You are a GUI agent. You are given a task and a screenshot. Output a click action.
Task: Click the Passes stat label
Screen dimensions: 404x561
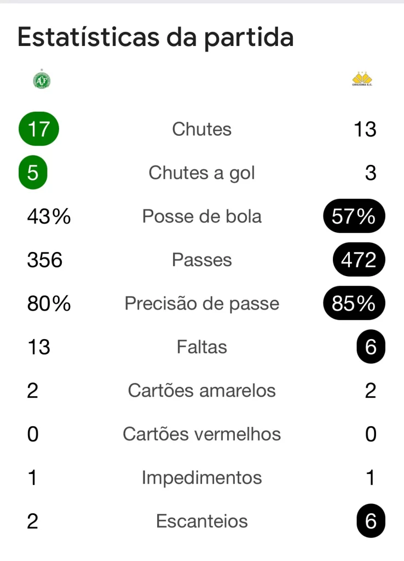[201, 260]
